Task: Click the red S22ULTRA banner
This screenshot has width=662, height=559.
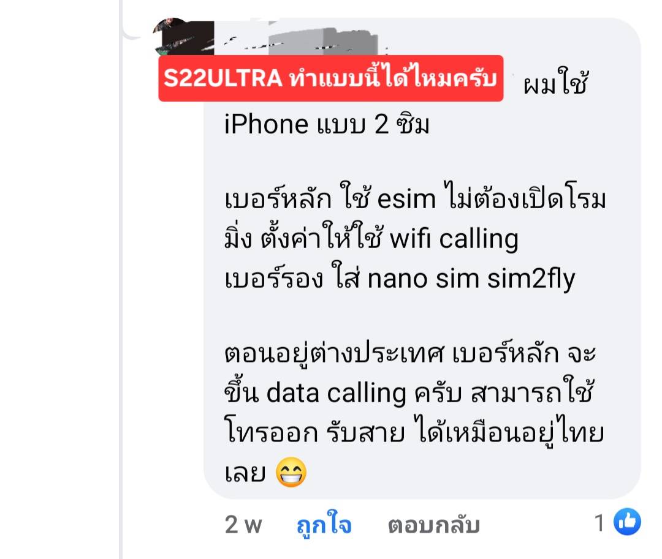Action: (330, 78)
